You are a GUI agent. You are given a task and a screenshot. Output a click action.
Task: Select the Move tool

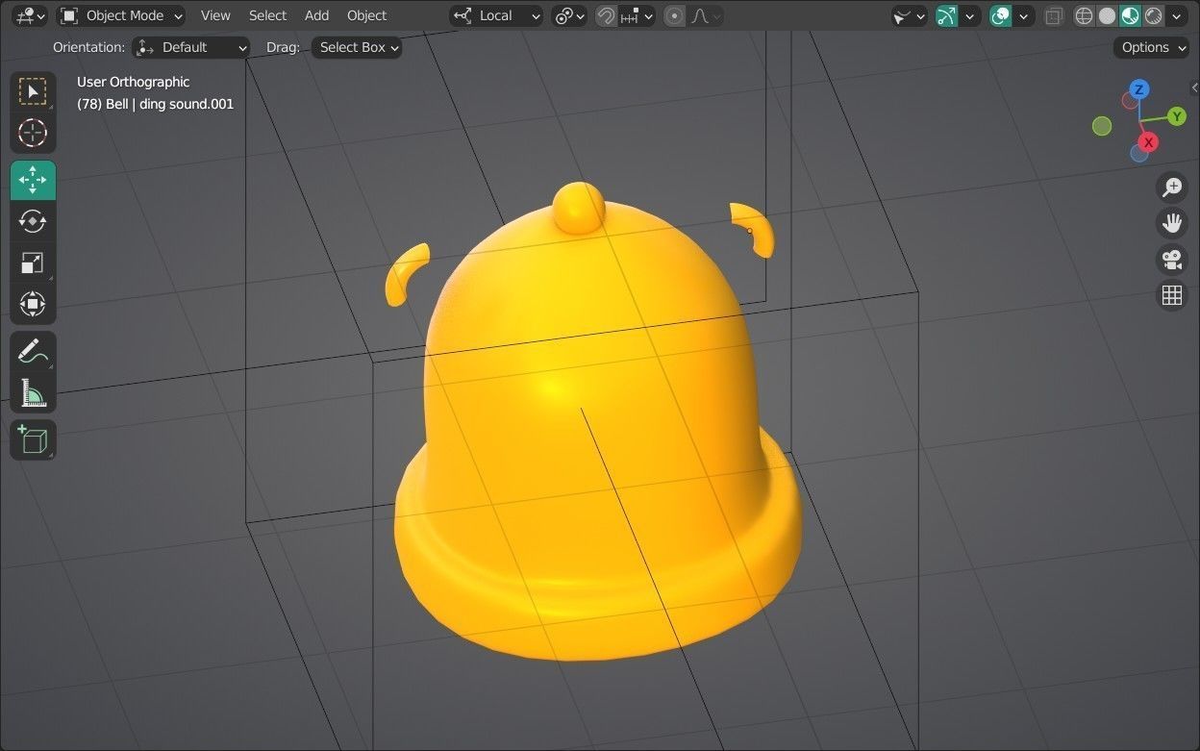click(33, 180)
